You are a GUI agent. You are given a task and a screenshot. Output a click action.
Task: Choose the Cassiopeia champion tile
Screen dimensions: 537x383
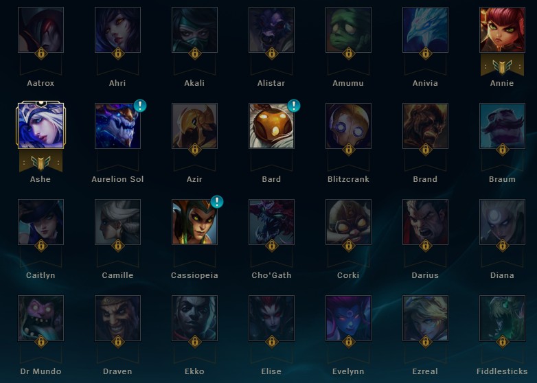194,222
